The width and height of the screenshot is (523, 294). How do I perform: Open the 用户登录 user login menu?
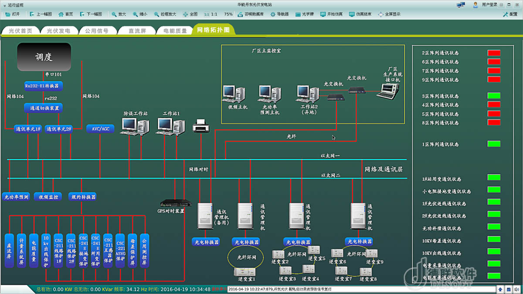point(486,5)
